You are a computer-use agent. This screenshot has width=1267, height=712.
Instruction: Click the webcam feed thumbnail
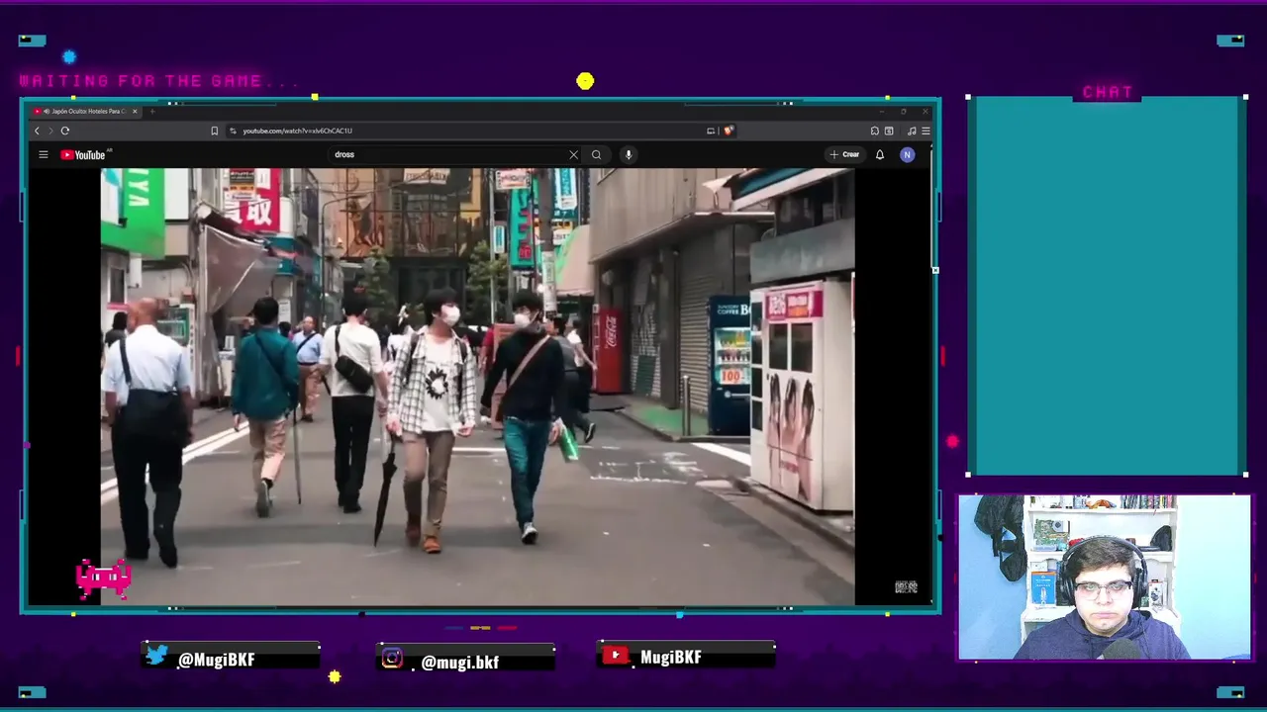point(1104,578)
